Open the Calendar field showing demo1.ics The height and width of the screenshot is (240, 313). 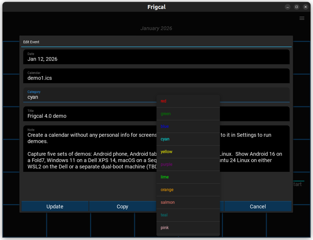click(x=156, y=76)
